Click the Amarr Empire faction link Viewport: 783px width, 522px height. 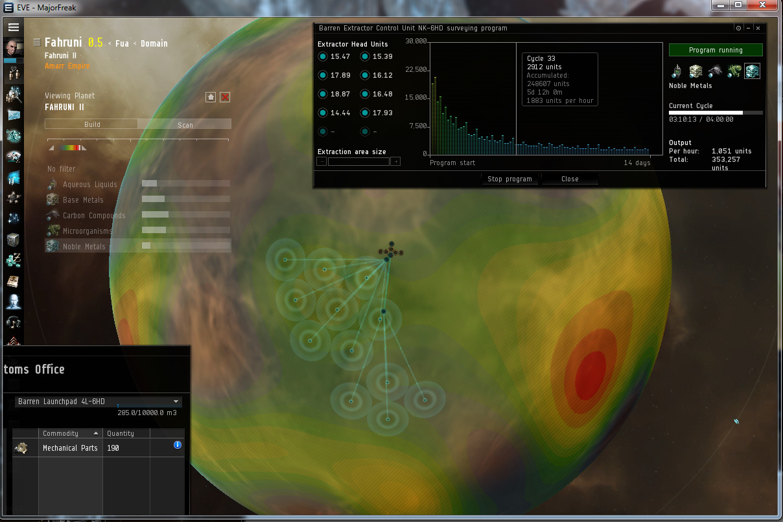[67, 66]
